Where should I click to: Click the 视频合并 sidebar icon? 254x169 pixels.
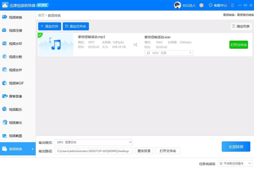point(5,70)
